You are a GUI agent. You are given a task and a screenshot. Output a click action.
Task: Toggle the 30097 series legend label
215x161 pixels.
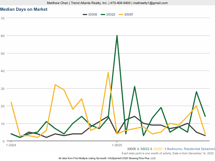pyautogui.click(x=129, y=14)
